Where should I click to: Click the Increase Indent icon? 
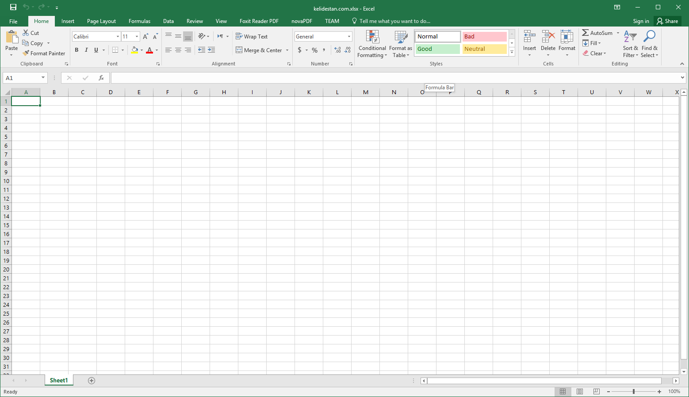[211, 50]
